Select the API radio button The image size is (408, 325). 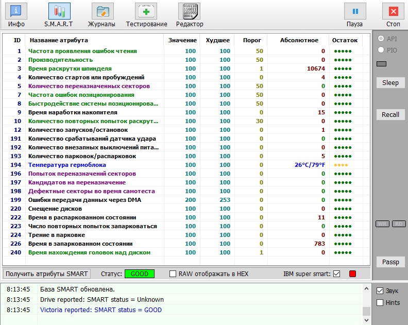point(381,39)
